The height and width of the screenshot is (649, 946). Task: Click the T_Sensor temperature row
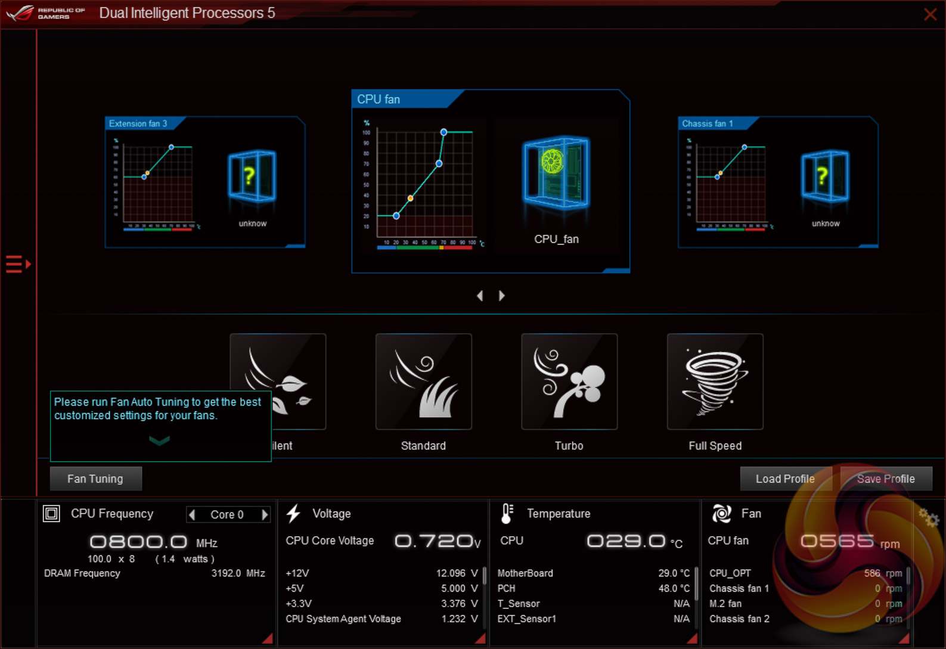coord(594,604)
